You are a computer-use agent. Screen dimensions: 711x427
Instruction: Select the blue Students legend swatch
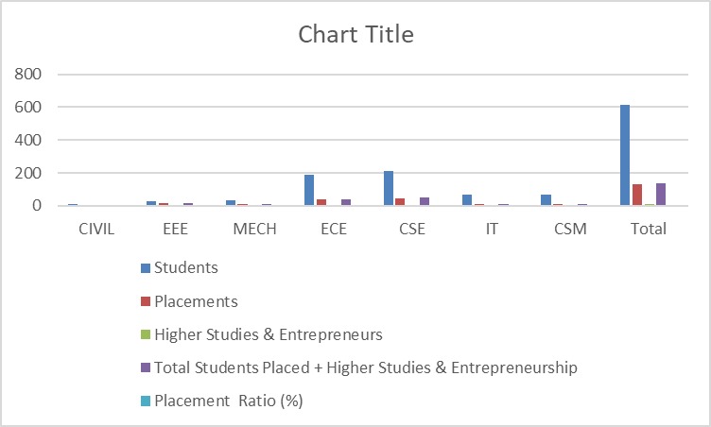point(144,268)
